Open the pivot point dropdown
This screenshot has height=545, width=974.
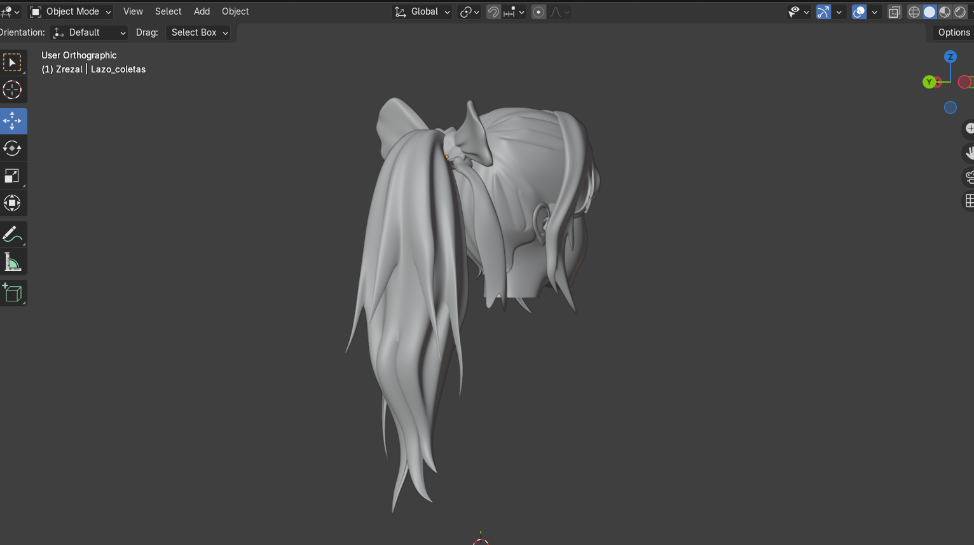tap(469, 11)
